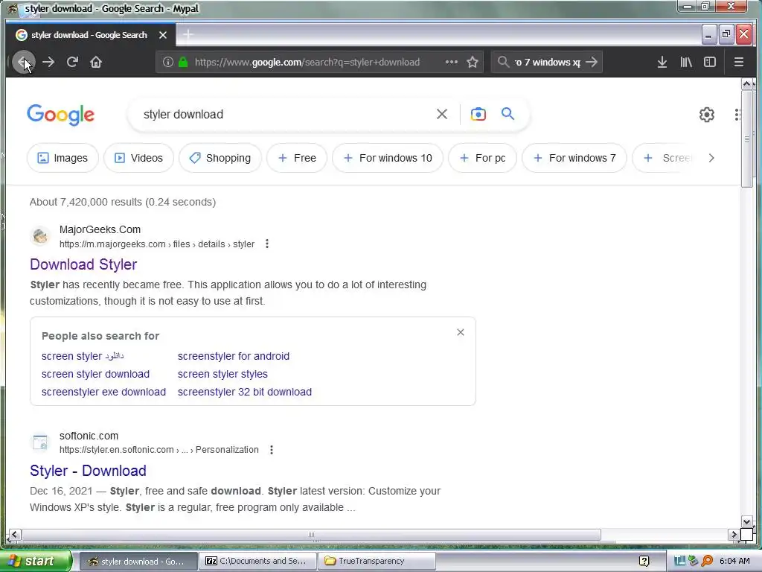
Task: Click screenstyler exe download suggestion
Action: [x=103, y=392]
